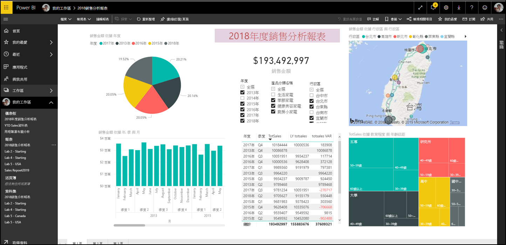Image resolution: width=506 pixels, height=245 pixels.
Task: Click the download arrow icon
Action: pos(459,7)
